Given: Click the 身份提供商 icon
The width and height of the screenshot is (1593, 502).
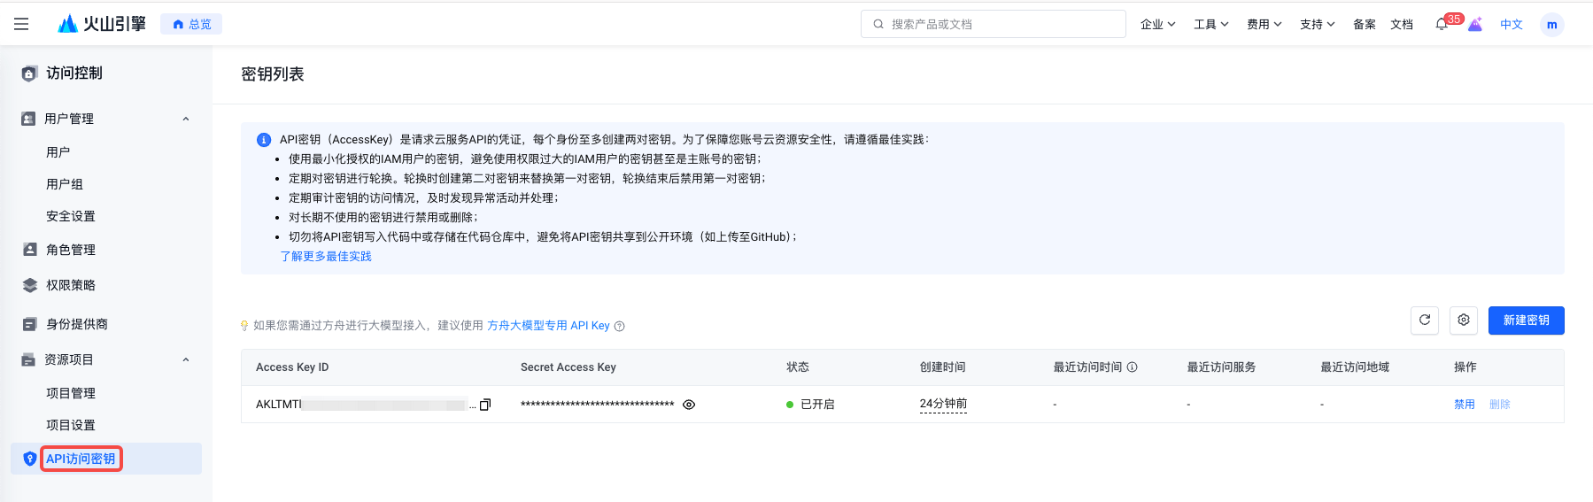Looking at the screenshot, I should point(29,324).
